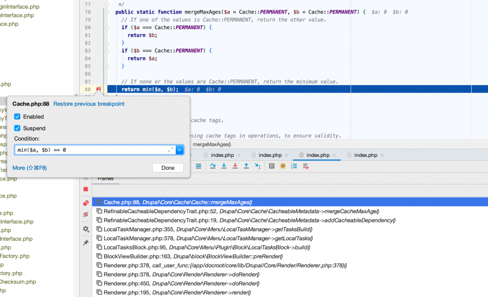Uncheck the Enabled breakpoint checkbox
The image size is (488, 297).
coord(17,116)
